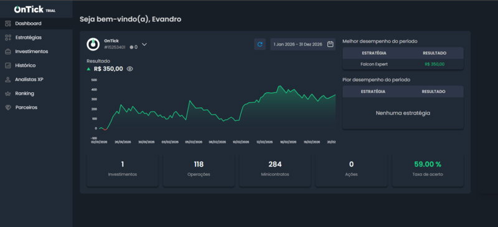Refresh the dashboard data

point(260,44)
